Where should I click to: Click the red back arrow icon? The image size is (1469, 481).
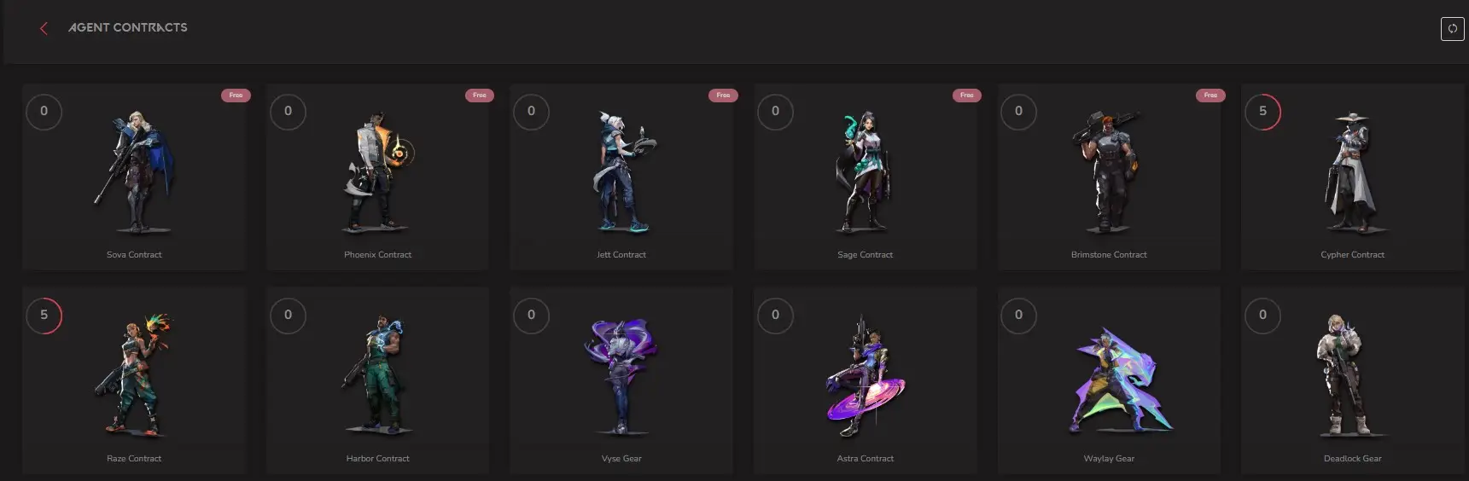(44, 28)
